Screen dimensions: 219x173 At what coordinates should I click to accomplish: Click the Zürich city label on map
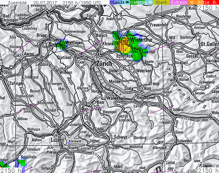point(104,64)
